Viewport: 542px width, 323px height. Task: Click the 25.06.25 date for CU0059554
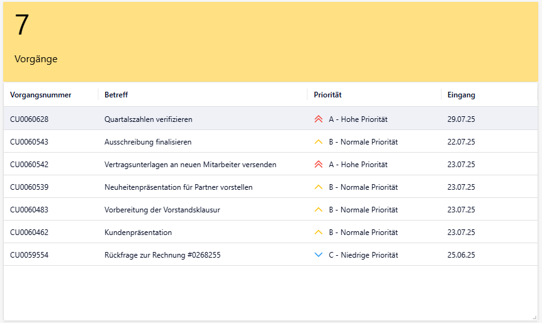pyautogui.click(x=461, y=255)
